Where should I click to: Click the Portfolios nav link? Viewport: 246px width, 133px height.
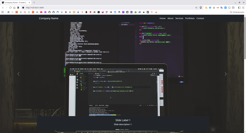tap(190, 18)
